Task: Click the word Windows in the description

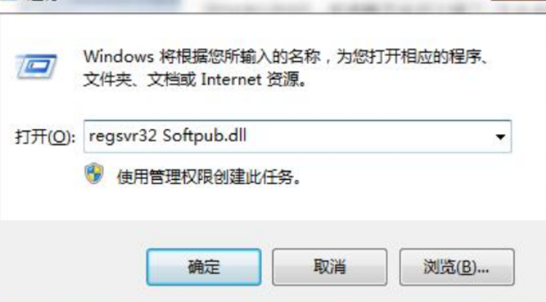Action: click(x=119, y=57)
